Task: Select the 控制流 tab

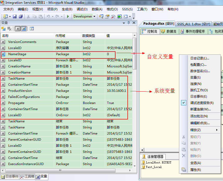Action: [150, 31]
